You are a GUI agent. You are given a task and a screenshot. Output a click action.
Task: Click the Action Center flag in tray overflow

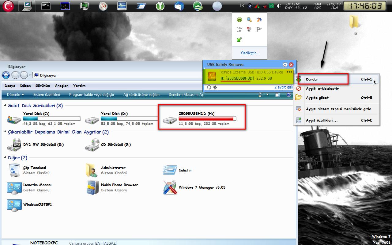(x=259, y=29)
